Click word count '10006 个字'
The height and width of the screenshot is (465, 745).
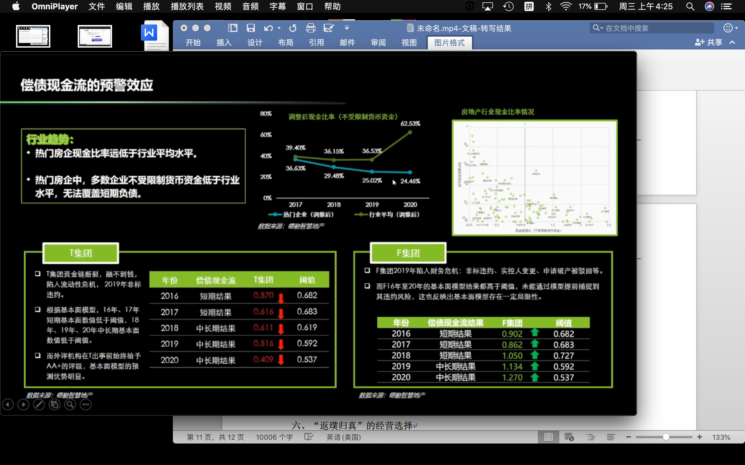tap(274, 437)
